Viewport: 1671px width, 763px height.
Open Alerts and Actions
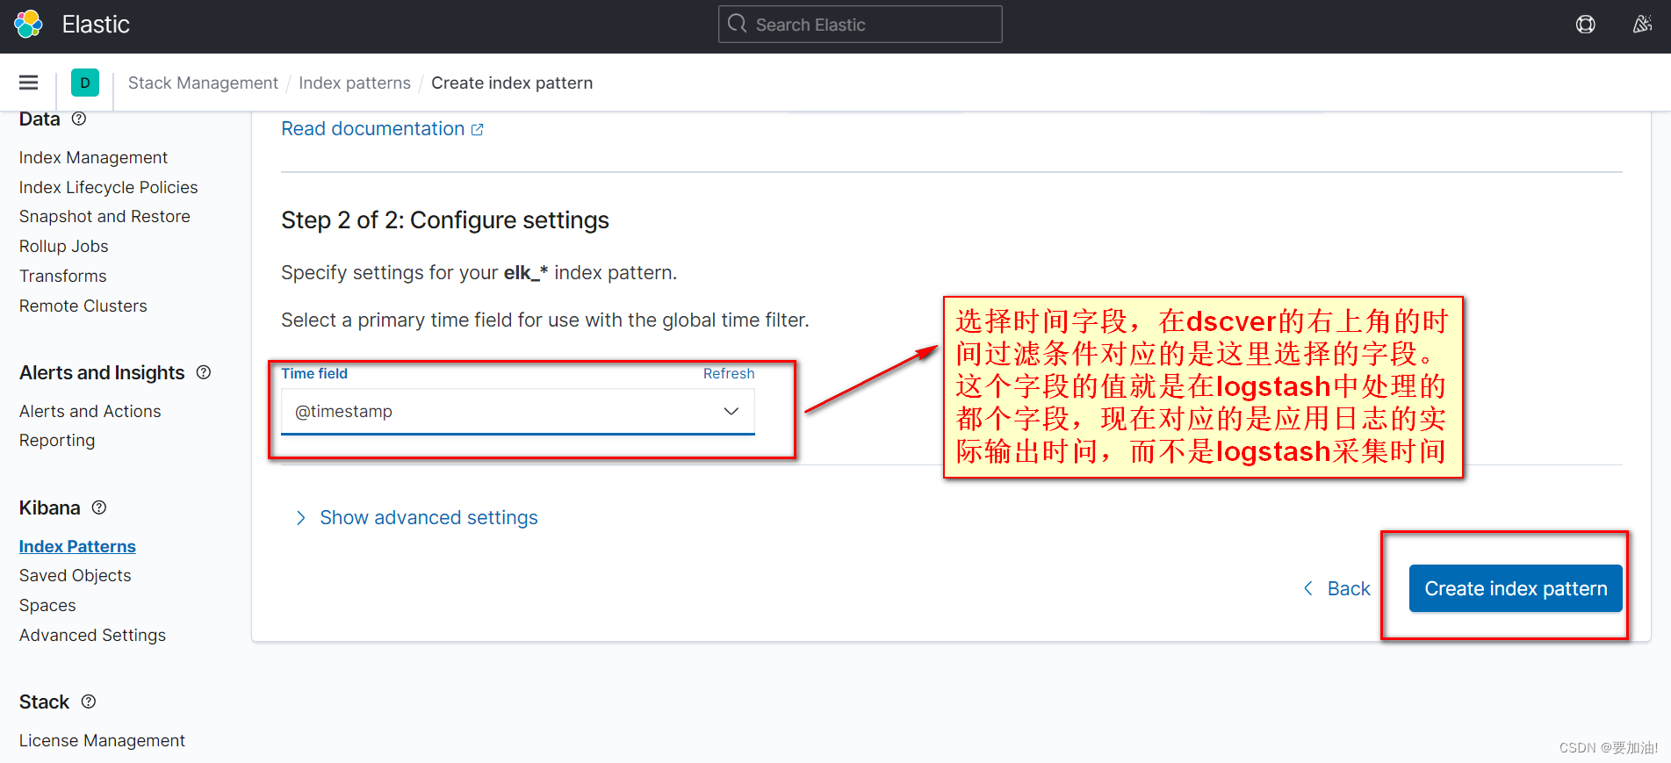coord(90,411)
